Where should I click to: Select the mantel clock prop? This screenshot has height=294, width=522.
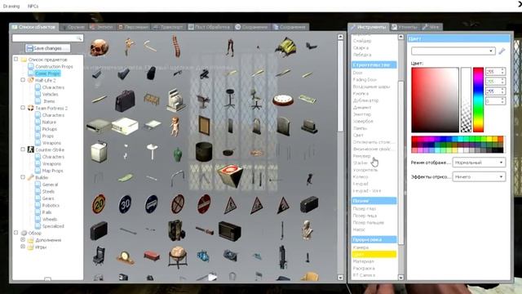point(125,258)
